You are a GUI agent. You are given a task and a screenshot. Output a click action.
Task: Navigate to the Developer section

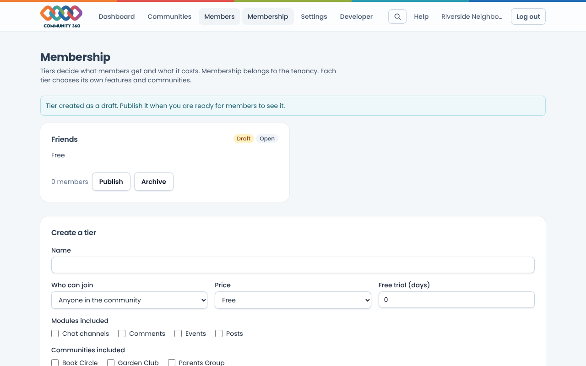[x=356, y=16]
